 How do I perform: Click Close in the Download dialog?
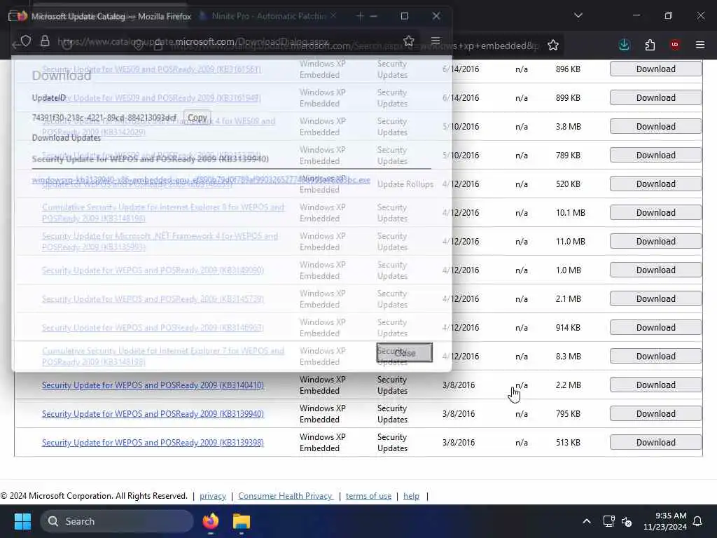pyautogui.click(x=404, y=353)
